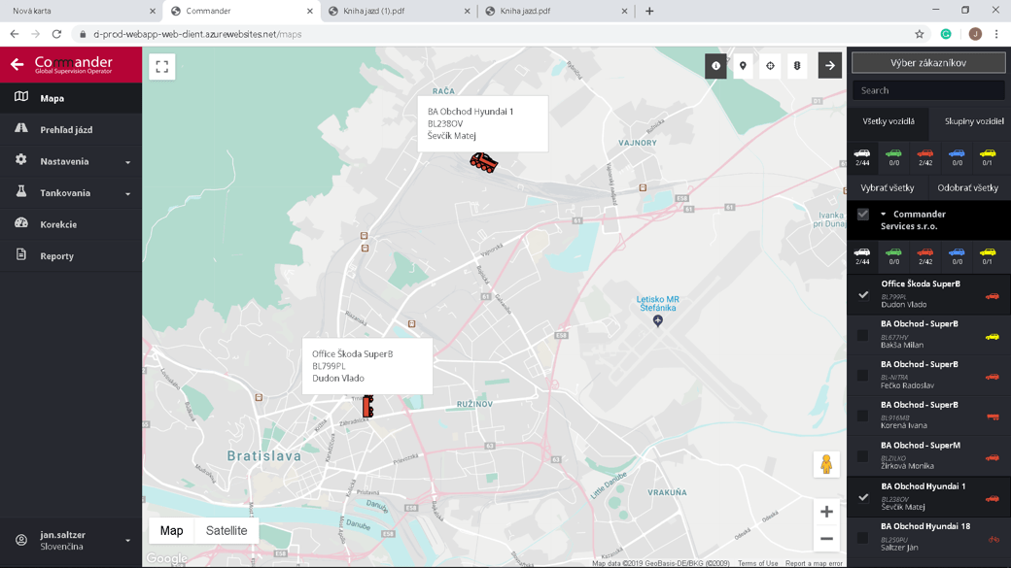Switch to the Nová karta browser tab
1011x568 pixels.
[82, 11]
